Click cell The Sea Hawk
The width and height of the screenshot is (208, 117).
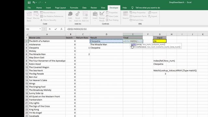(47, 71)
